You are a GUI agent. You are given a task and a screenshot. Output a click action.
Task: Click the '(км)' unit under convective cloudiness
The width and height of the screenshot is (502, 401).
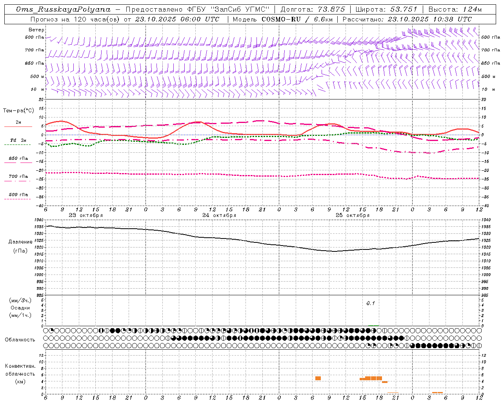tap(20, 381)
